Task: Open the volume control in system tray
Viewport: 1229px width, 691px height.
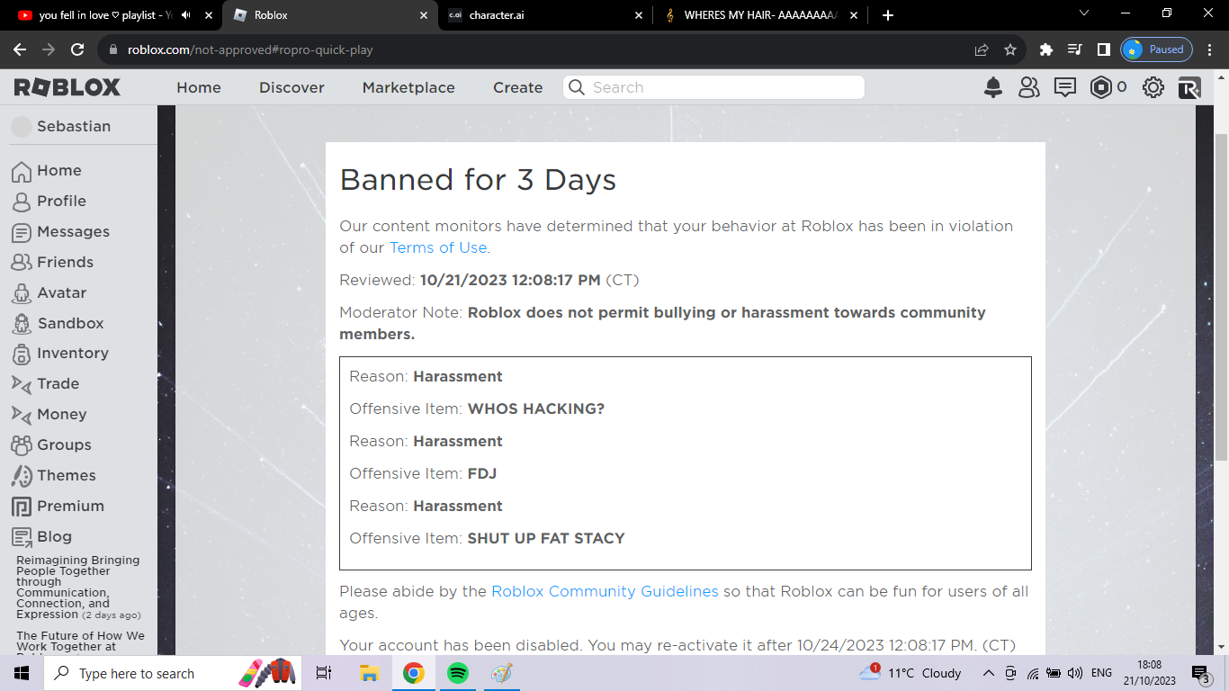Action: pyautogui.click(x=1074, y=673)
